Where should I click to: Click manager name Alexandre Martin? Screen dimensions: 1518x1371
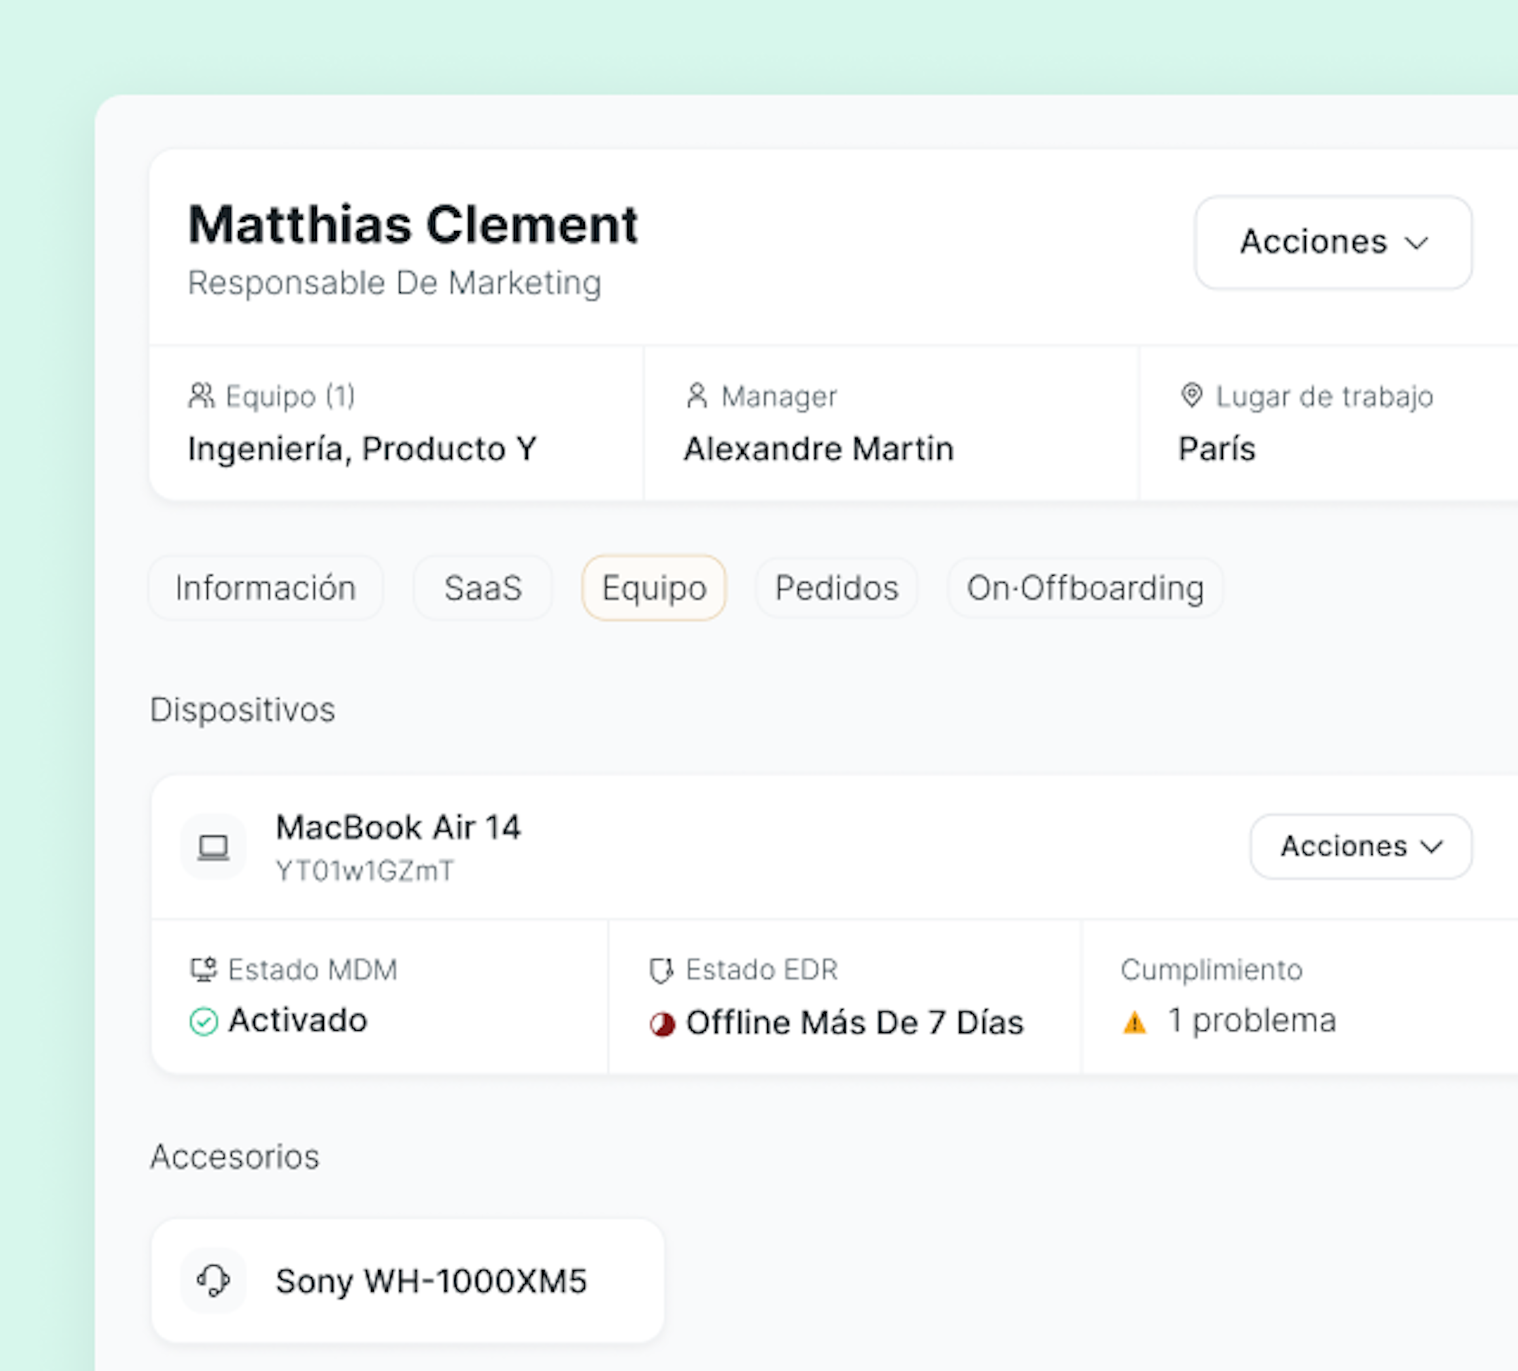818,449
